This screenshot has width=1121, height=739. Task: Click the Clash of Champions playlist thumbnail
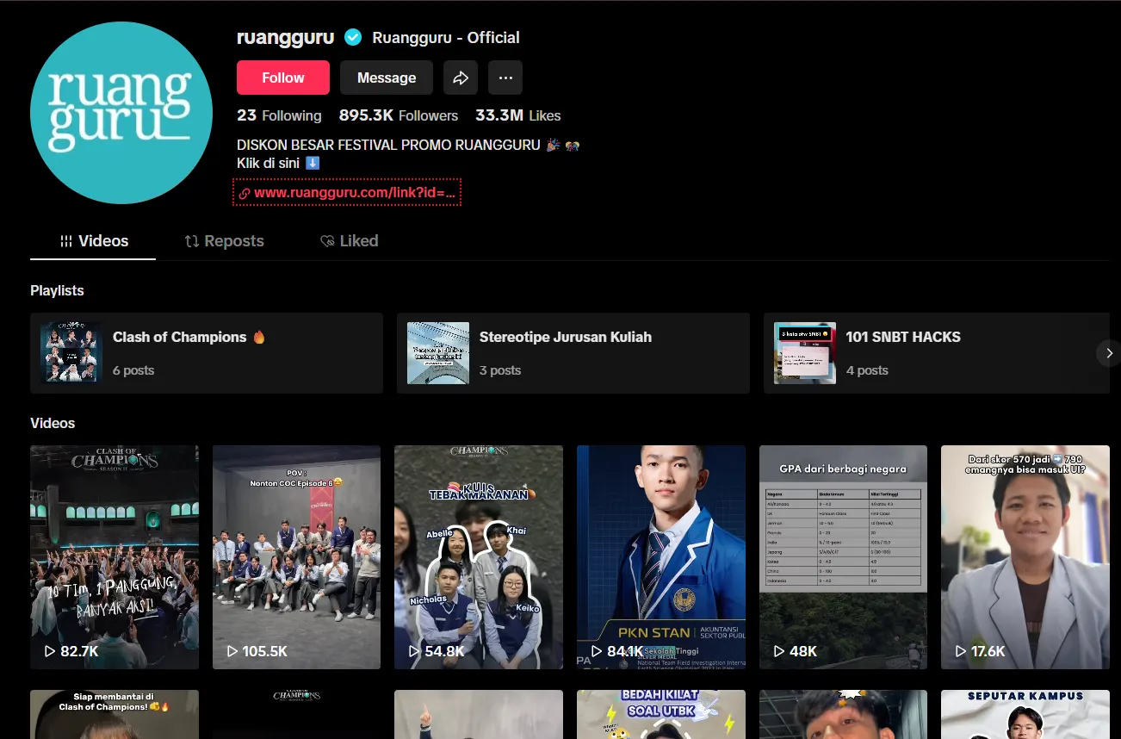tap(71, 353)
